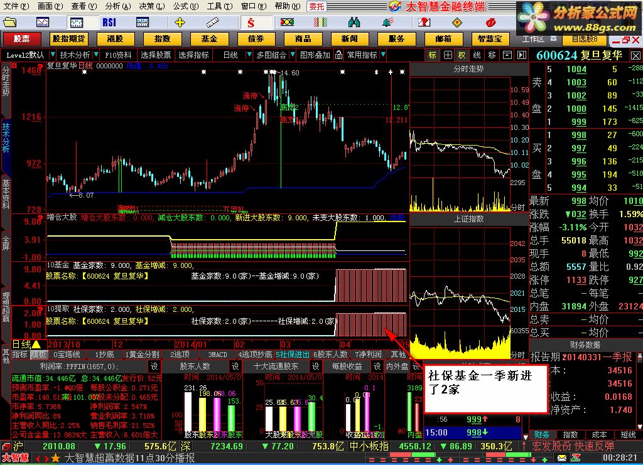The image size is (643, 465).
Task: Switch to 短线 tab in the quote panel
Action: [628, 435]
